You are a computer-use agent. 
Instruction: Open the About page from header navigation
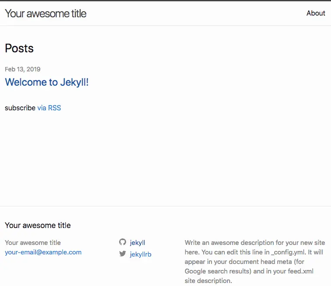(315, 13)
